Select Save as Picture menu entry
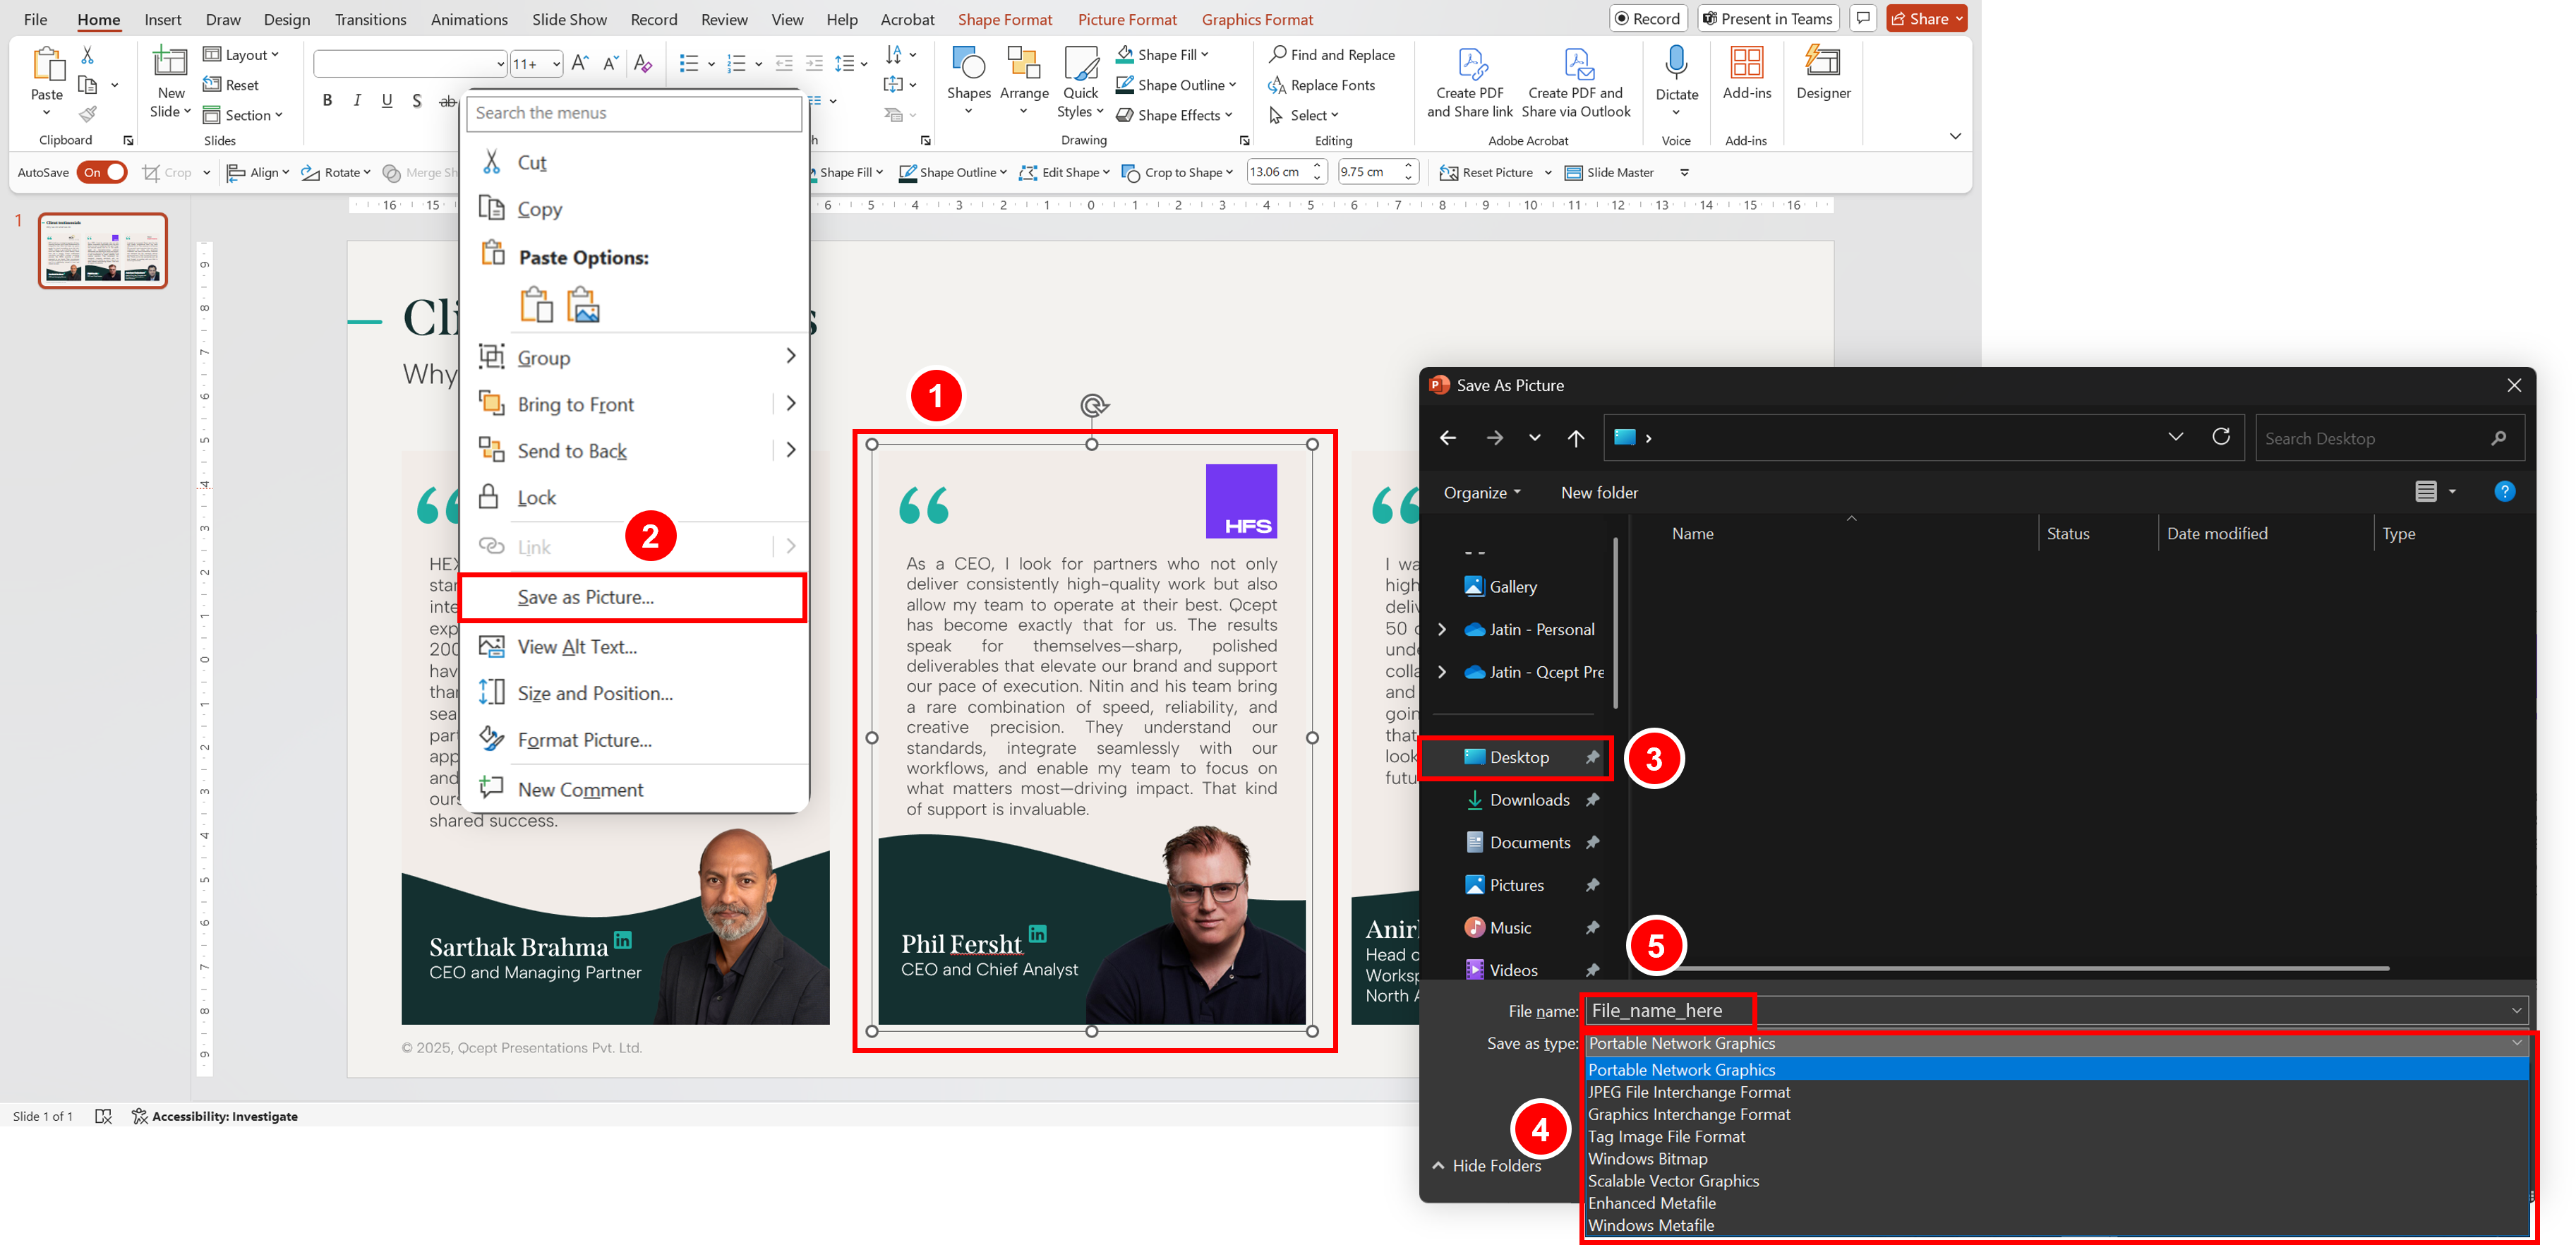This screenshot has height=1245, width=2576. pyautogui.click(x=586, y=597)
